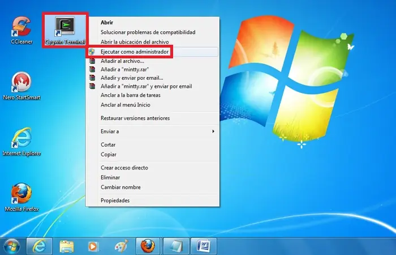
Task: Click 'Abrir' in the context menu
Action: [x=153, y=23]
